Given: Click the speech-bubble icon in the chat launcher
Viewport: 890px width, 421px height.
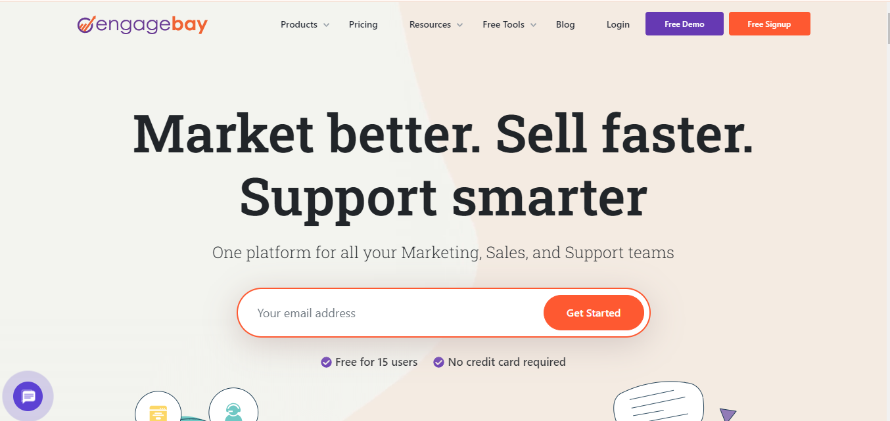Looking at the screenshot, I should pyautogui.click(x=28, y=396).
